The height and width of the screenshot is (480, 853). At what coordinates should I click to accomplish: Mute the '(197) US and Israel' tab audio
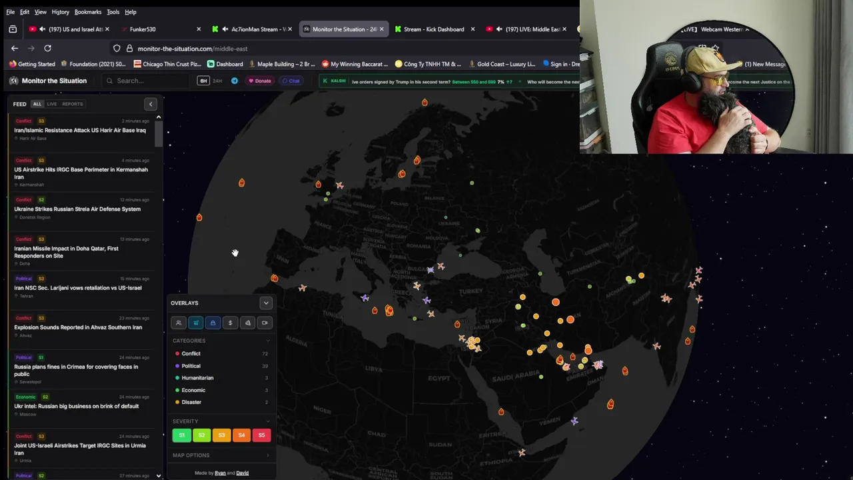click(43, 29)
